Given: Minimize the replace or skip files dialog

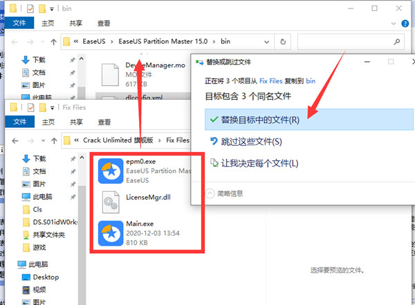Looking at the screenshot, I should click(x=367, y=62).
